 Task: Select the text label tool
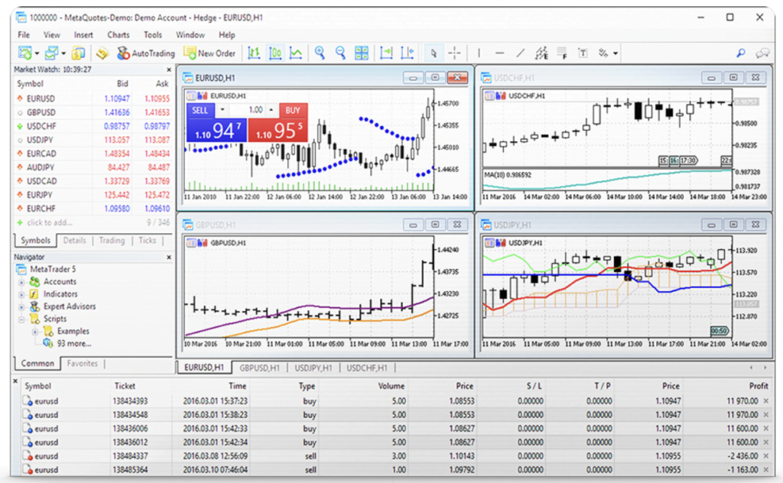click(x=583, y=53)
